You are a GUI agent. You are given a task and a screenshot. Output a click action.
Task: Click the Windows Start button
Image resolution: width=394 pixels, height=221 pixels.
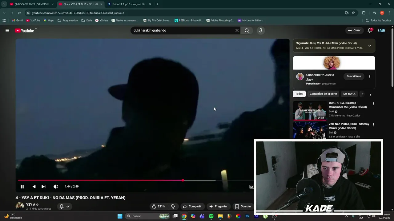(120, 216)
